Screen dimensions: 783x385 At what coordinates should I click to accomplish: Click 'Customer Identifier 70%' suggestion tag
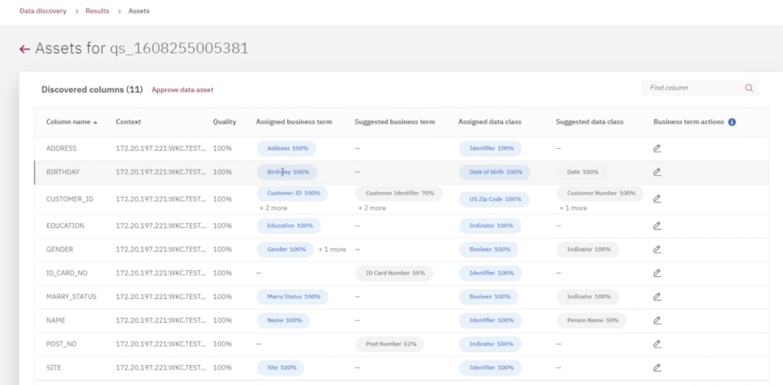tap(399, 193)
